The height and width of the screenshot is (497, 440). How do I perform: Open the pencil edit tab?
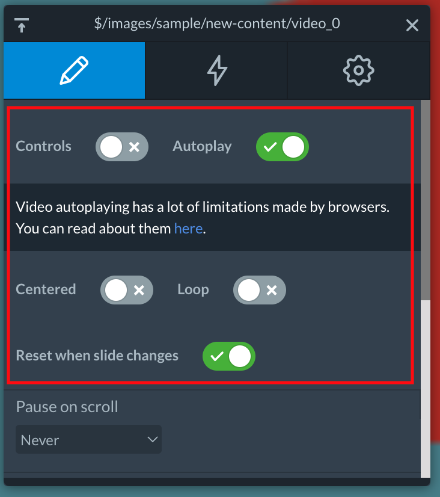pyautogui.click(x=75, y=70)
